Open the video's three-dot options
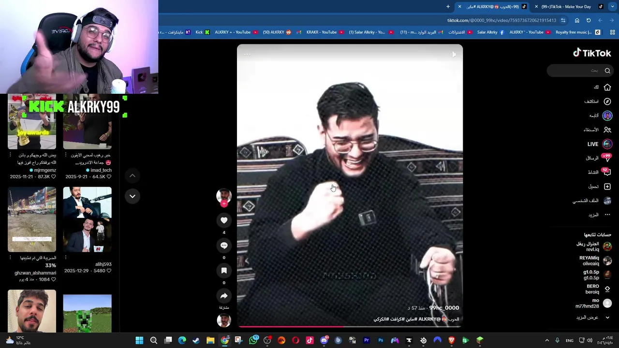This screenshot has width=619, height=348. tap(247, 54)
